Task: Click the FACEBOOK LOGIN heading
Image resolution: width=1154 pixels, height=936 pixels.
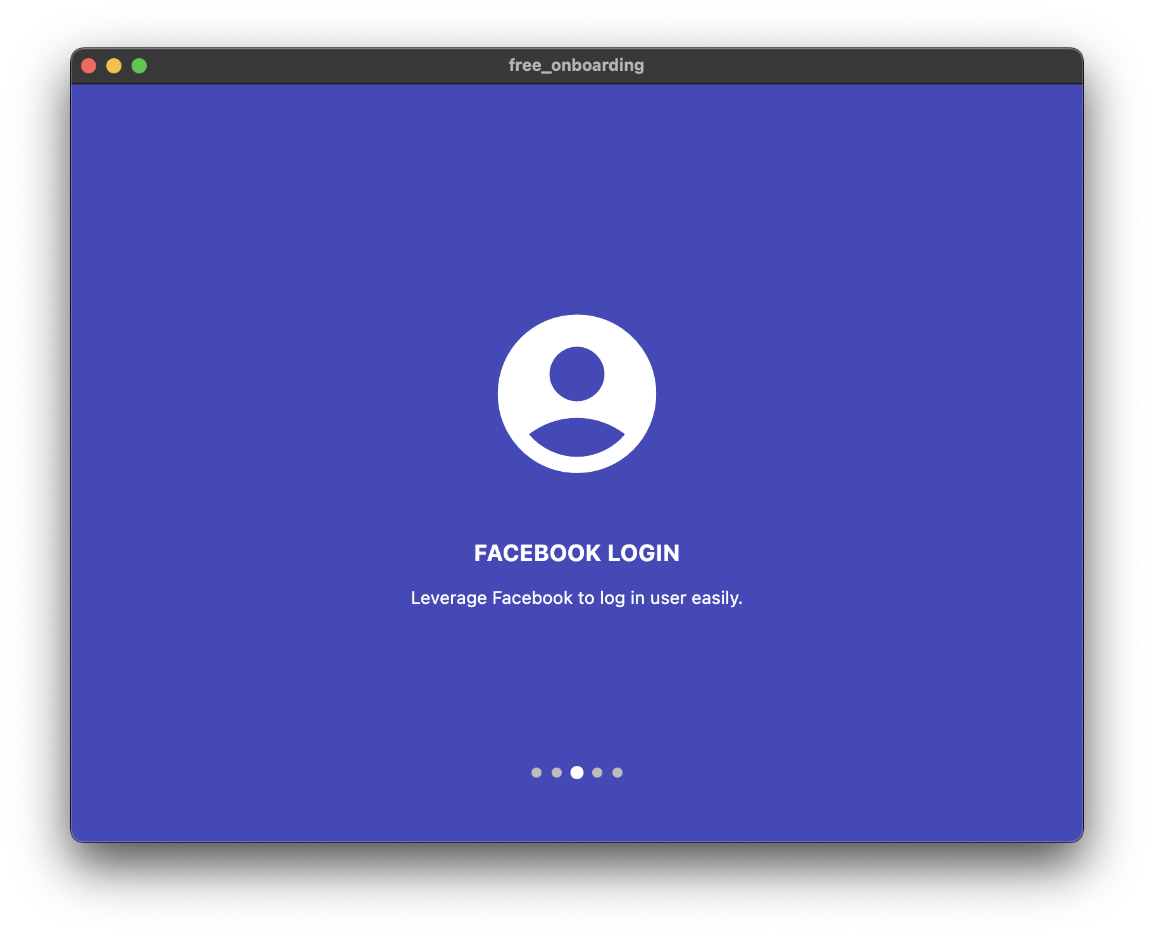Action: coord(576,553)
